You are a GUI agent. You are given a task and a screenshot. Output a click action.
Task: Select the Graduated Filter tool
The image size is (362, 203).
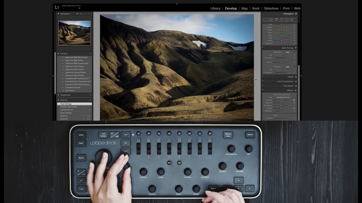(x=281, y=20)
